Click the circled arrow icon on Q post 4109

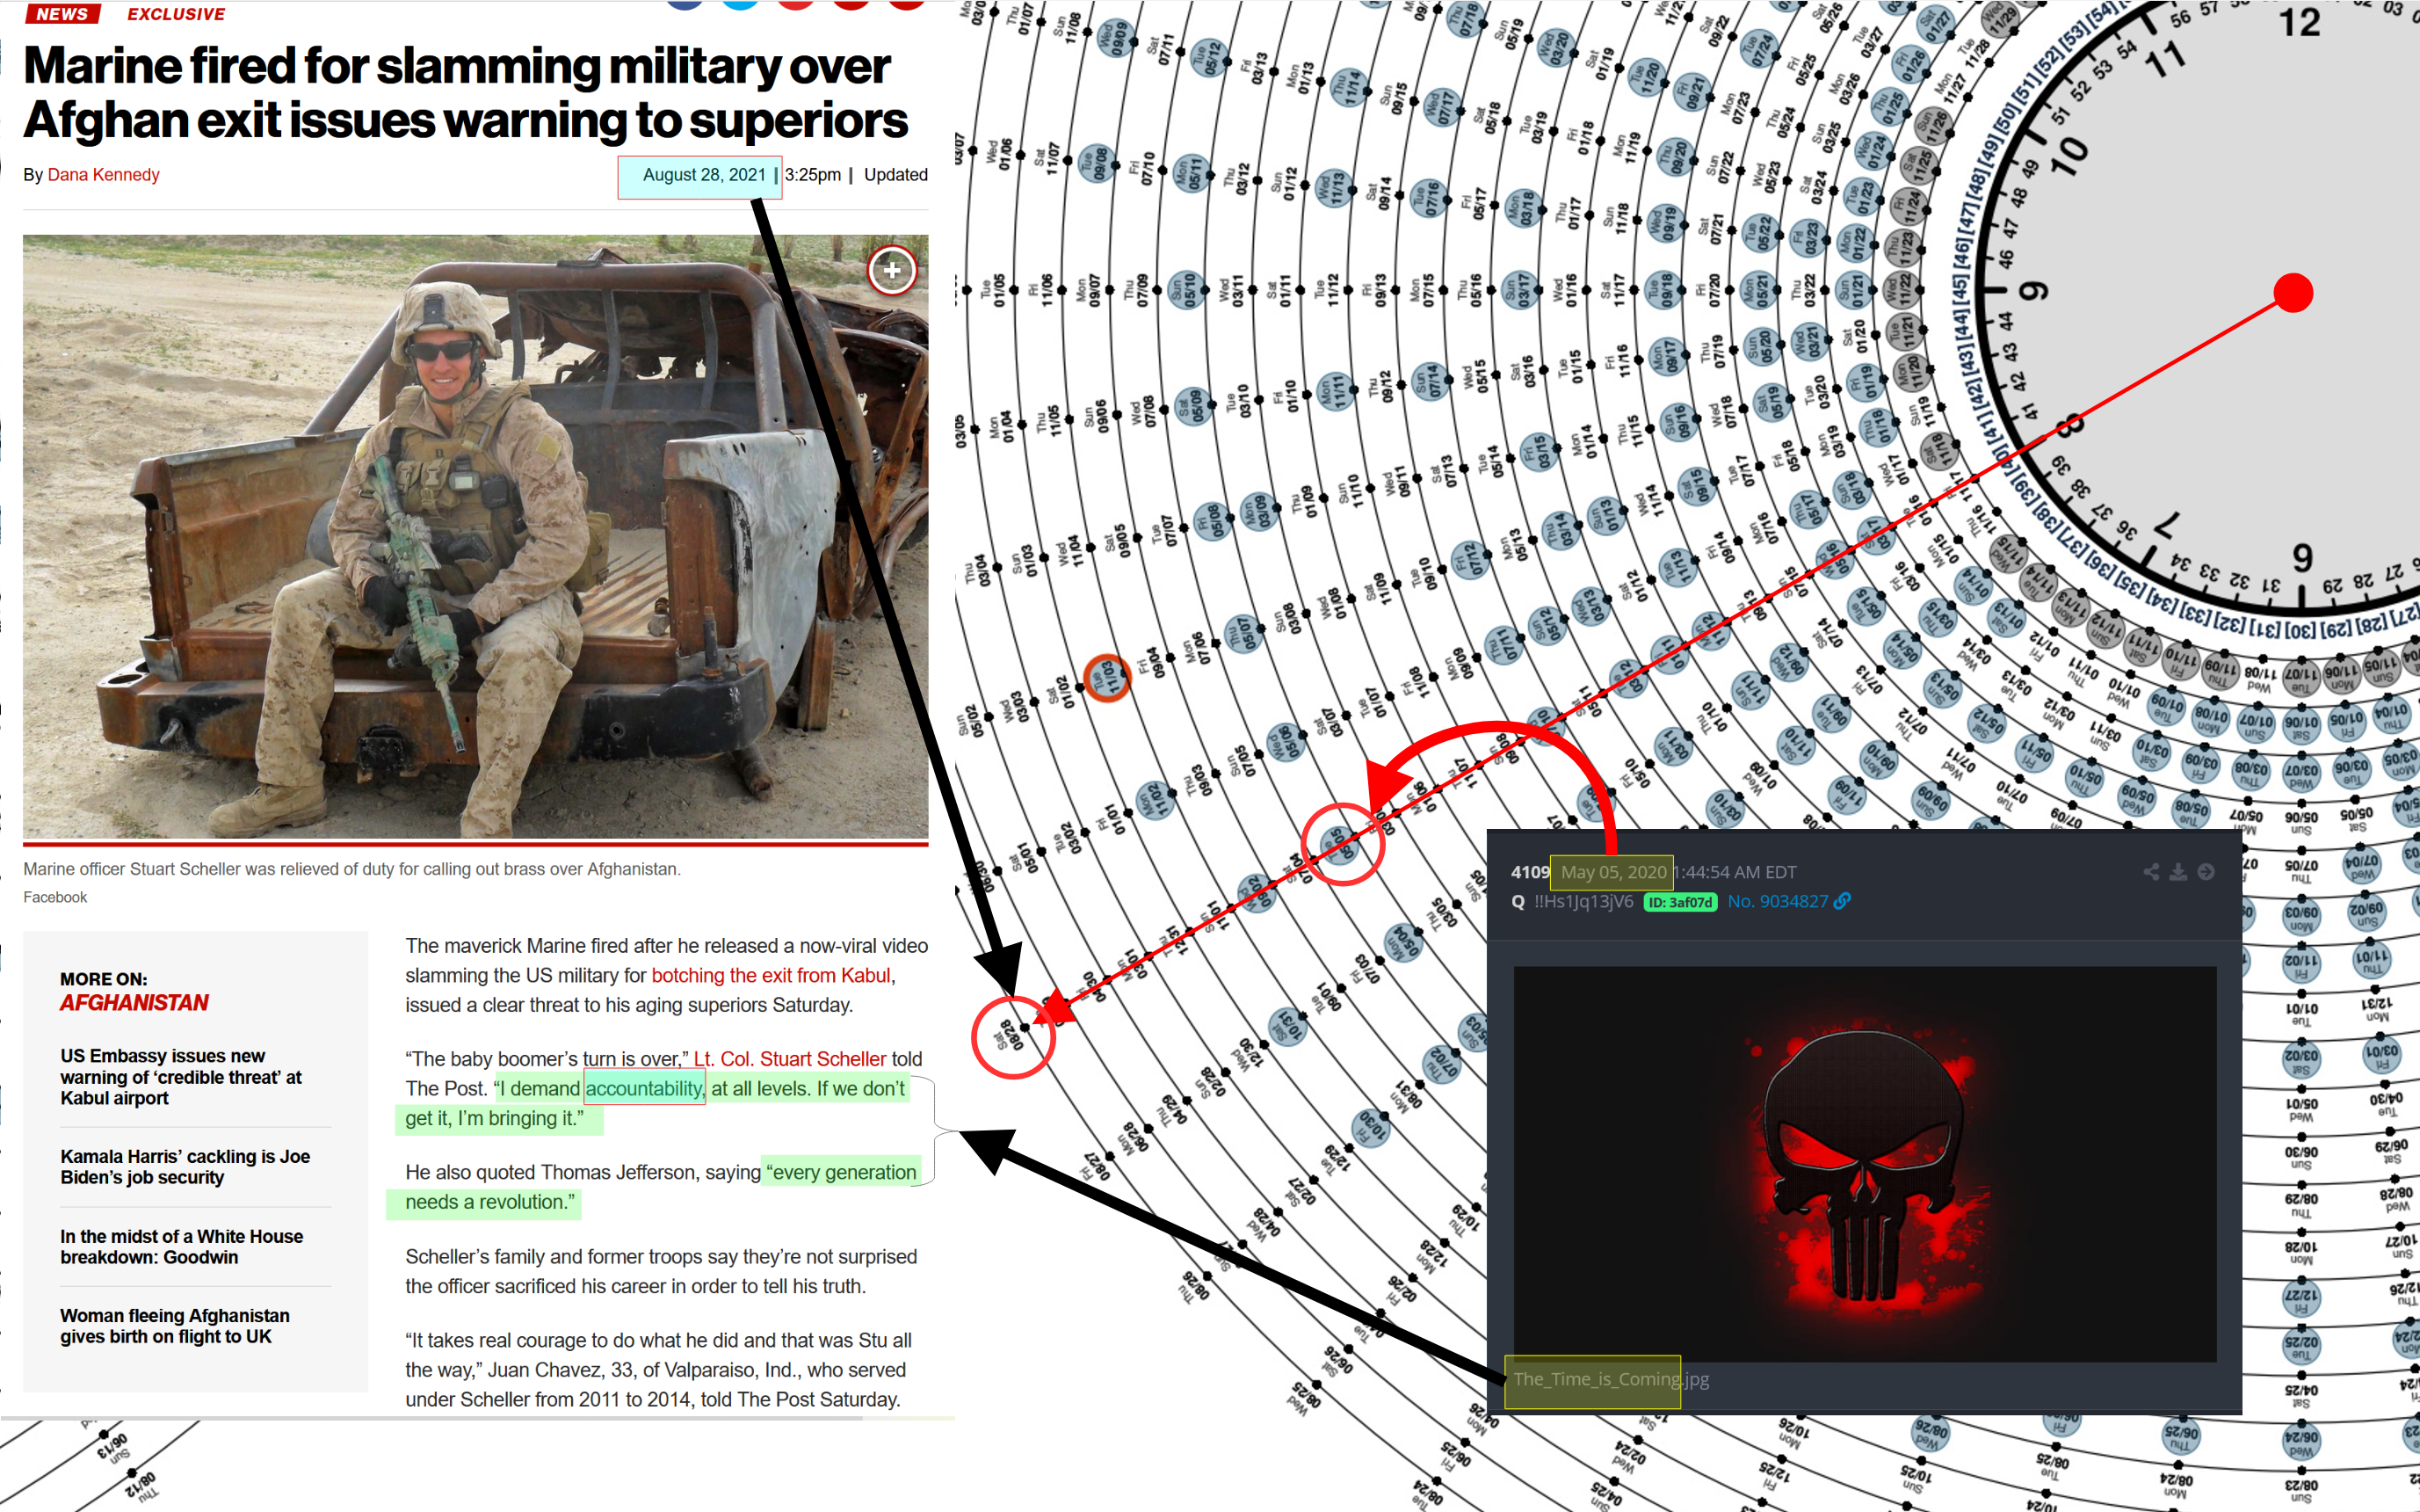(x=2206, y=872)
